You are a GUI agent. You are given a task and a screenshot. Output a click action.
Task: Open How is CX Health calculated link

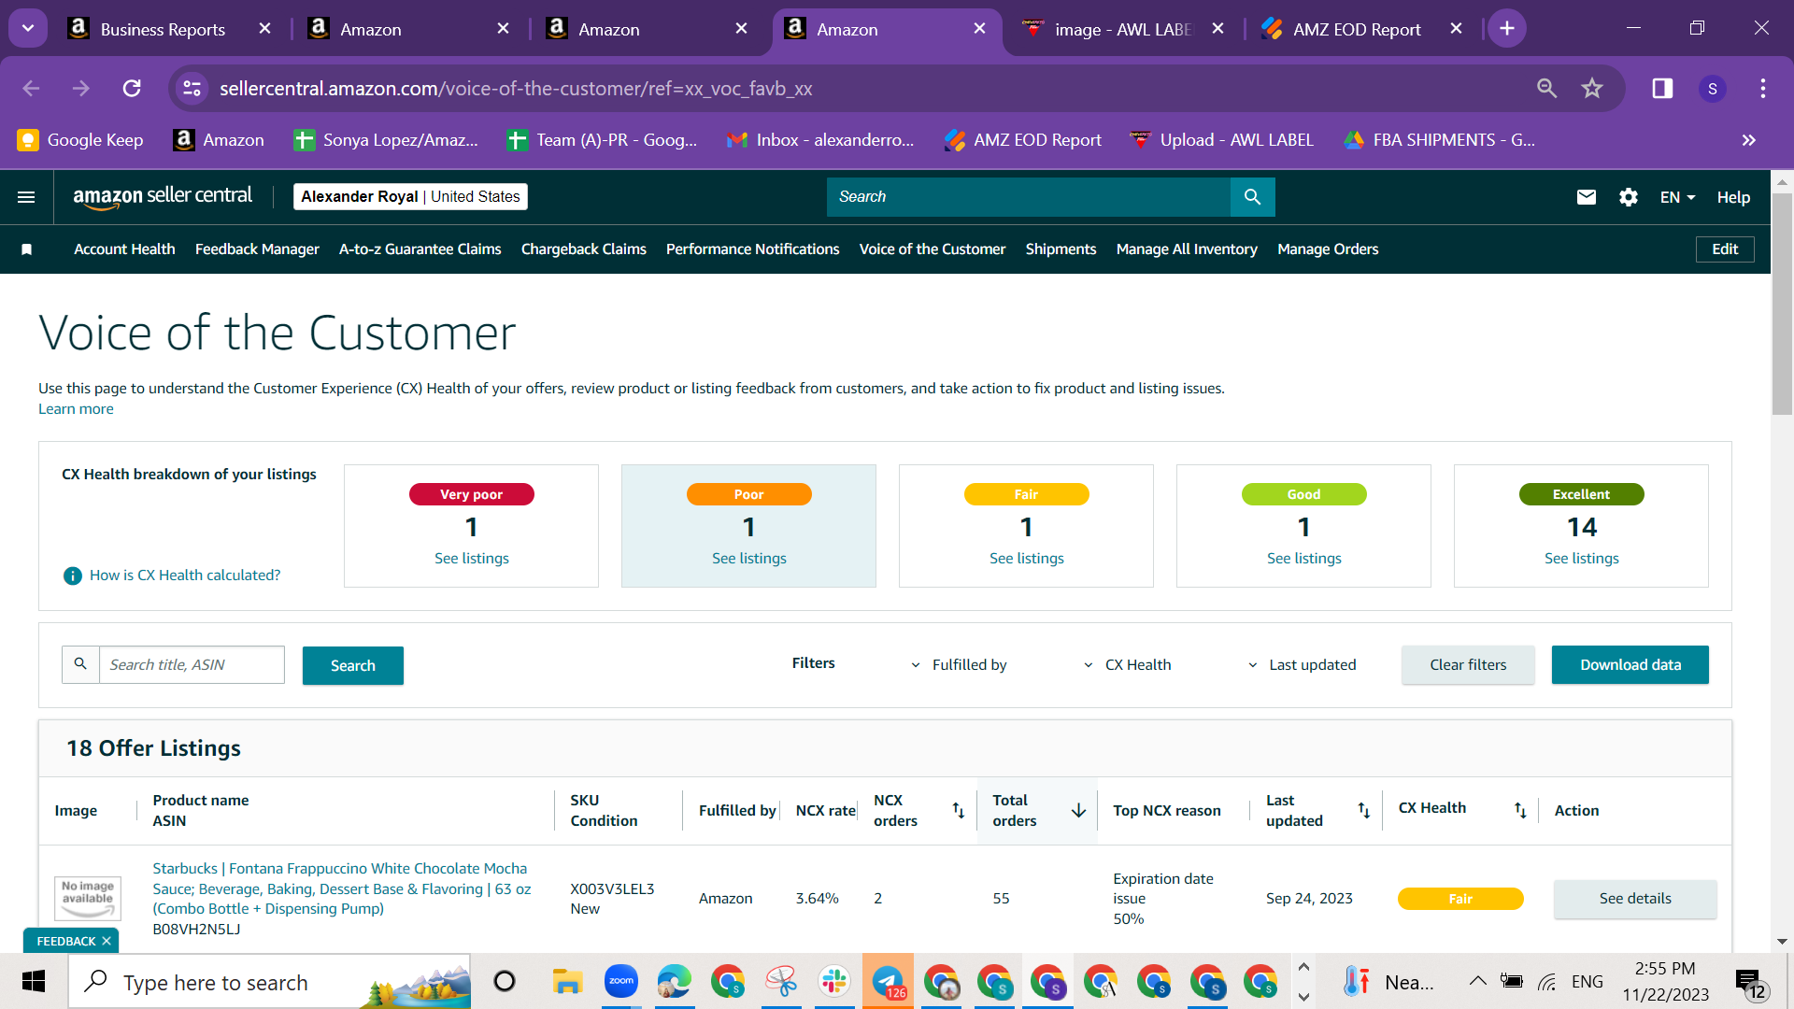[x=185, y=576]
